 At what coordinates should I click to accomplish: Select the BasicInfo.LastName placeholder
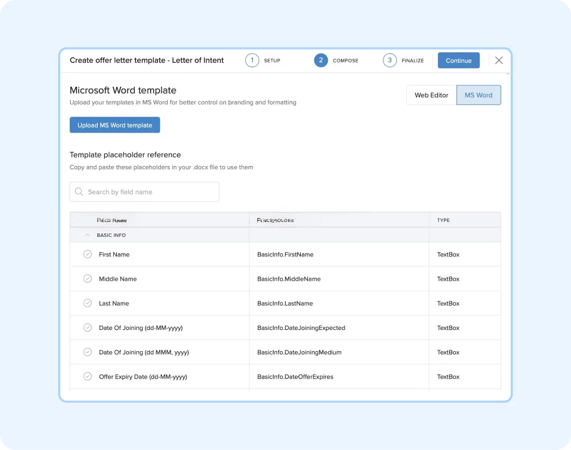click(x=285, y=304)
